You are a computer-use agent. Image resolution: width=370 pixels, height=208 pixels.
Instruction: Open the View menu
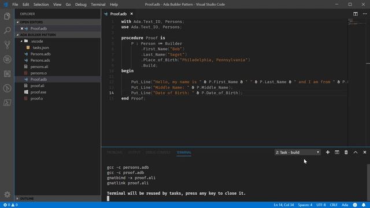click(x=57, y=5)
